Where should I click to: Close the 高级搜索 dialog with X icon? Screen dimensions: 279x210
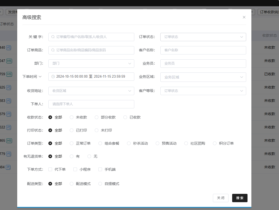click(x=244, y=17)
